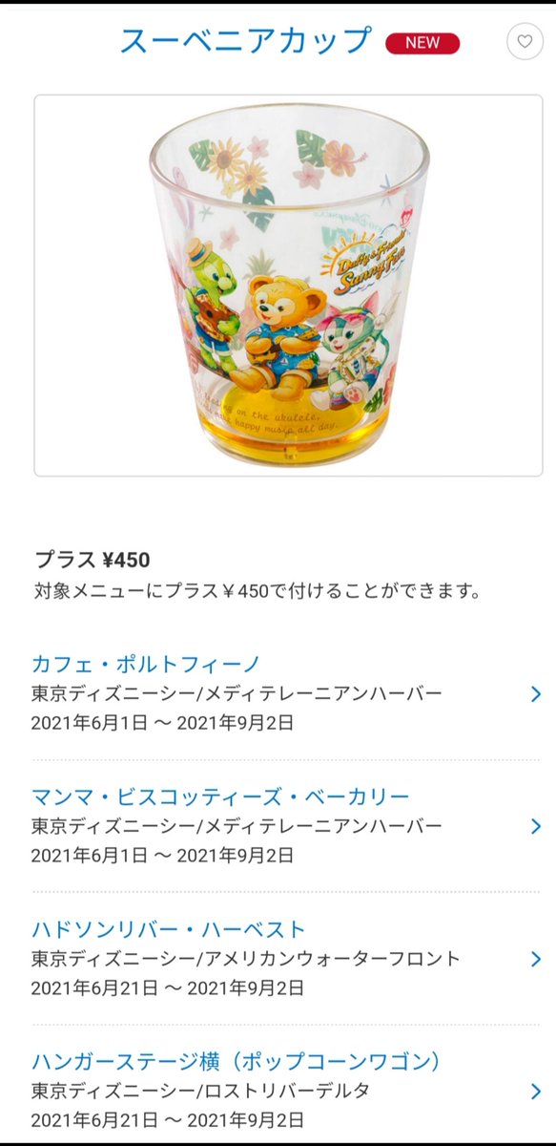This screenshot has width=556, height=1146.
Task: Open the souvenir cup product image
Action: point(288,285)
